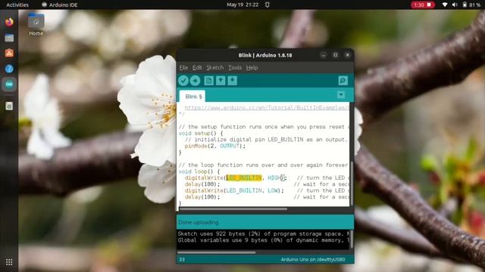The image size is (485, 272).
Task: Click the digitalWrite LED_BUILTIN, LOW line
Action: pos(234,190)
